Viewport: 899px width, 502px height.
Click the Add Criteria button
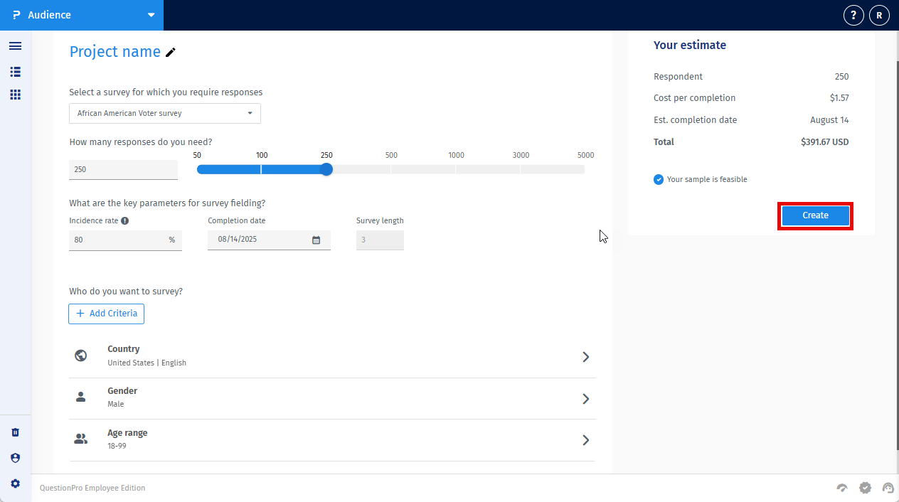106,314
